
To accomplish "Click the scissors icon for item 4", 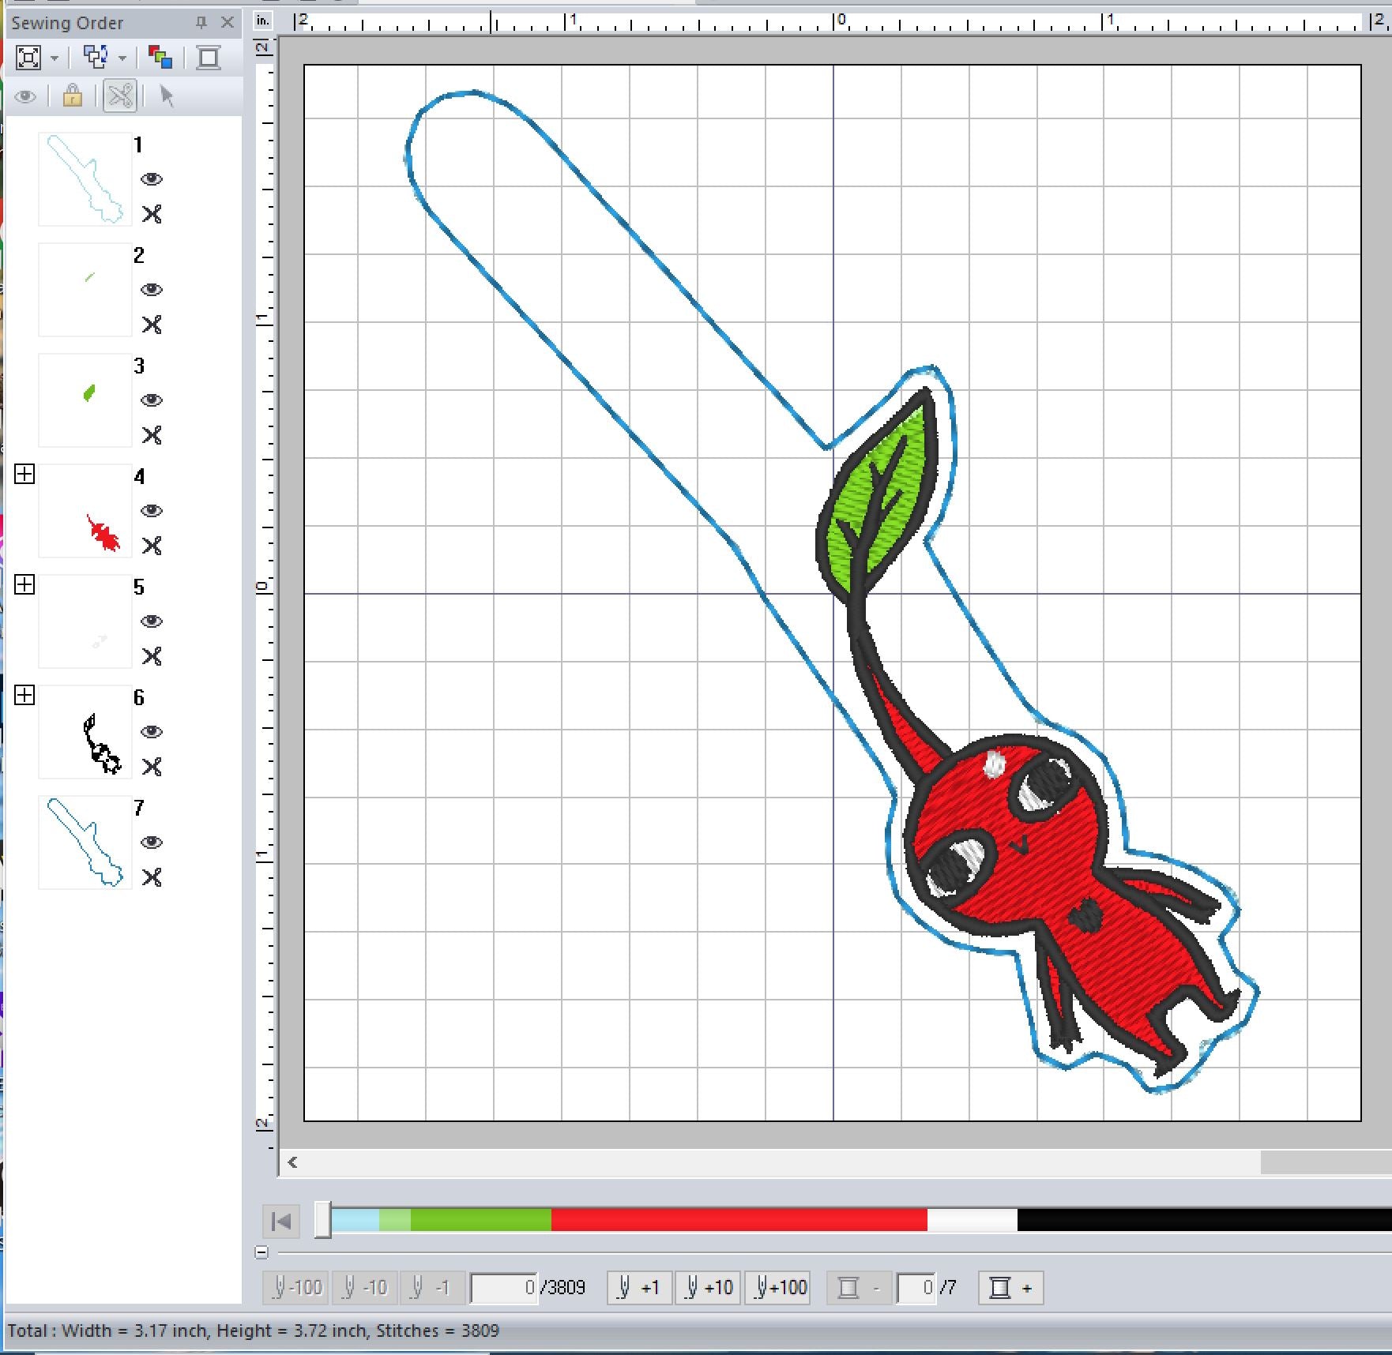I will point(152,546).
